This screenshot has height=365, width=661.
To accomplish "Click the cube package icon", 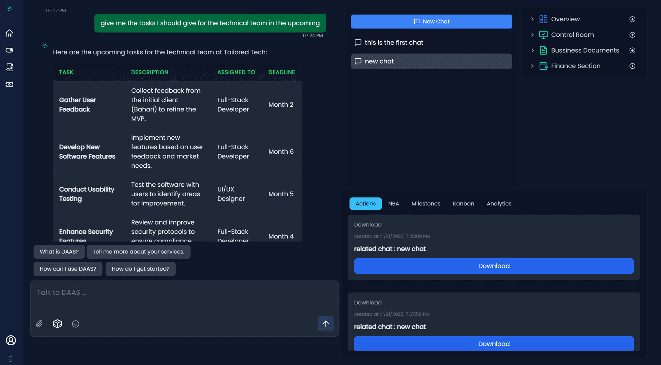I will click(57, 323).
